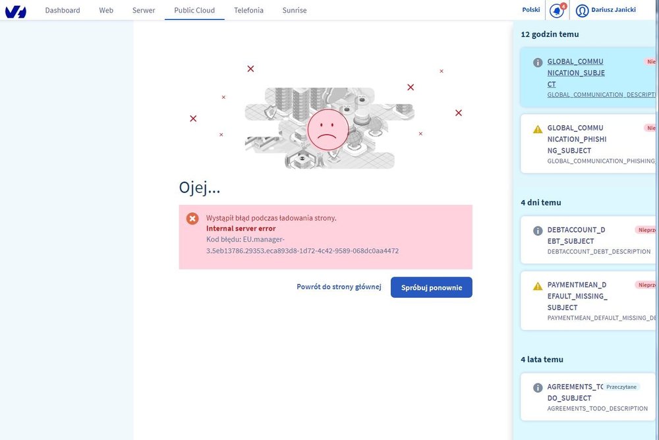Open the Polski language dropdown
The width and height of the screenshot is (659, 440).
point(530,11)
